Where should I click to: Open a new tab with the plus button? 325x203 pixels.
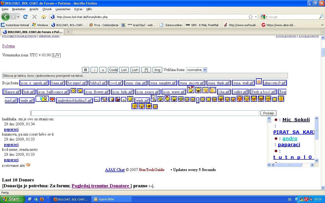click(68, 32)
